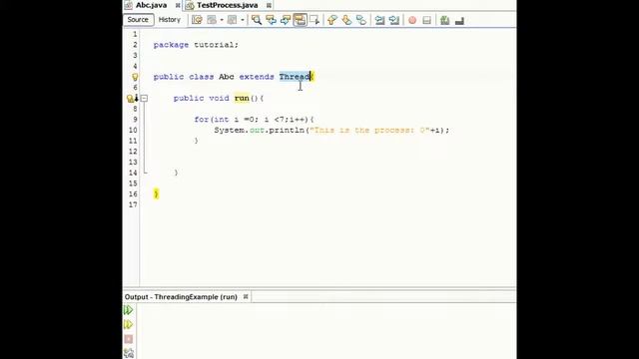
Task: Click the Find Selection magnifier icon
Action: click(x=257, y=20)
